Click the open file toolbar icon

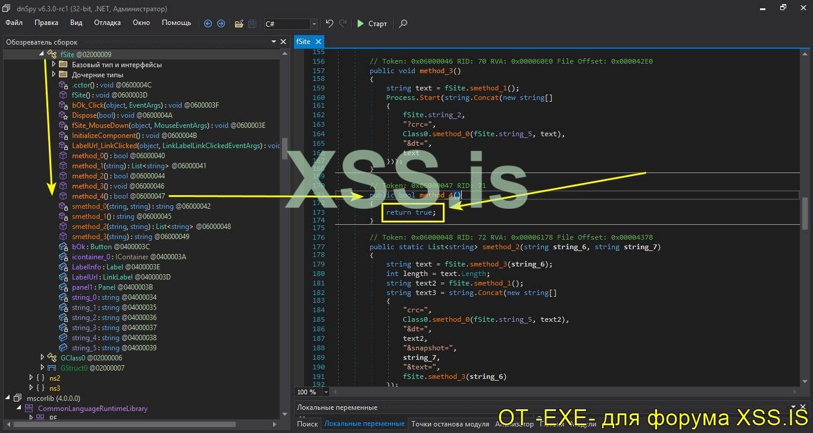[239, 24]
